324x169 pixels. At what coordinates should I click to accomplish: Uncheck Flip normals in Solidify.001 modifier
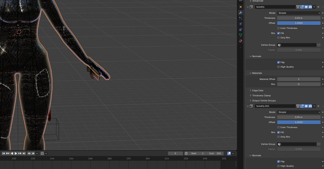(278, 161)
